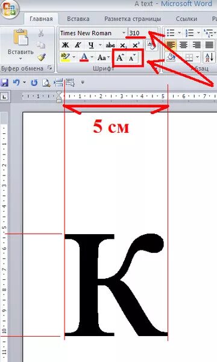This screenshot has width=217, height=362.
Task: Open the Ссылки tab
Action: 186,19
